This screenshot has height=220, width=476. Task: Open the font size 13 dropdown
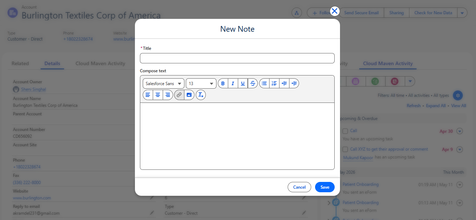pos(201,83)
